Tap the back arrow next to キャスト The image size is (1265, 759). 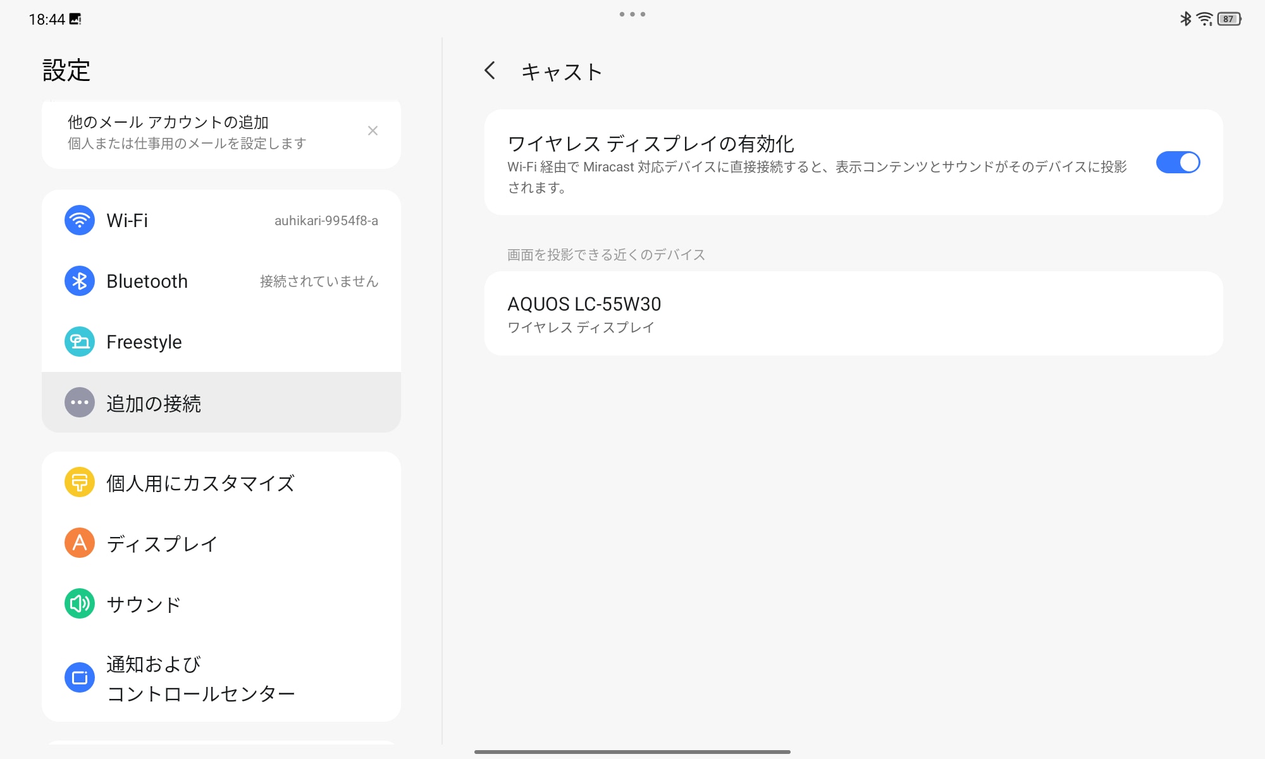click(490, 71)
